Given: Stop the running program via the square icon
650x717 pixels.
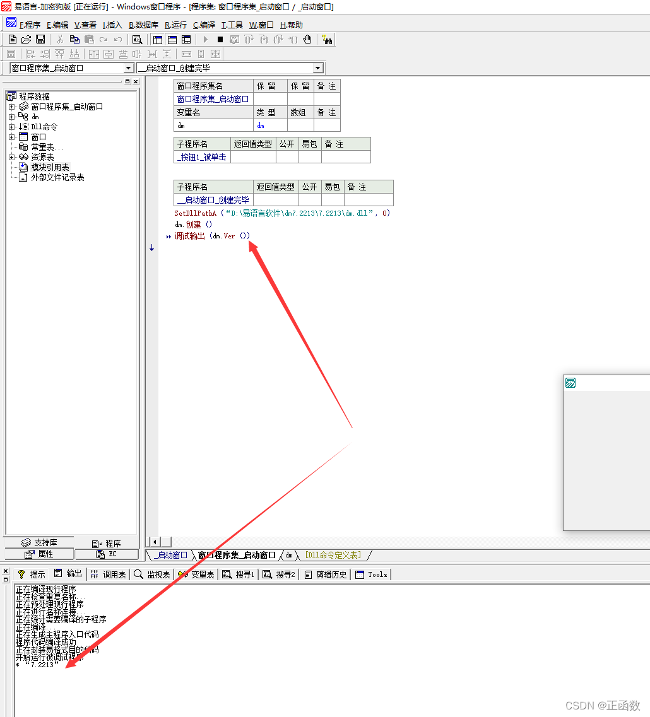Looking at the screenshot, I should pos(220,40).
